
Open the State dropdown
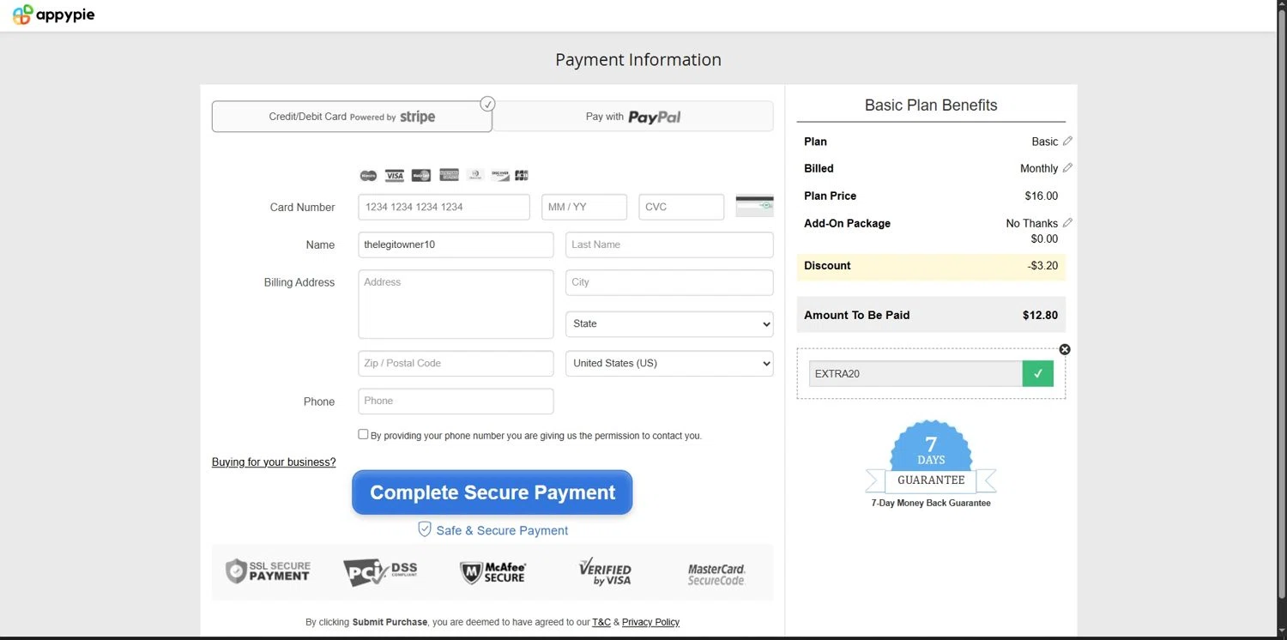669,324
